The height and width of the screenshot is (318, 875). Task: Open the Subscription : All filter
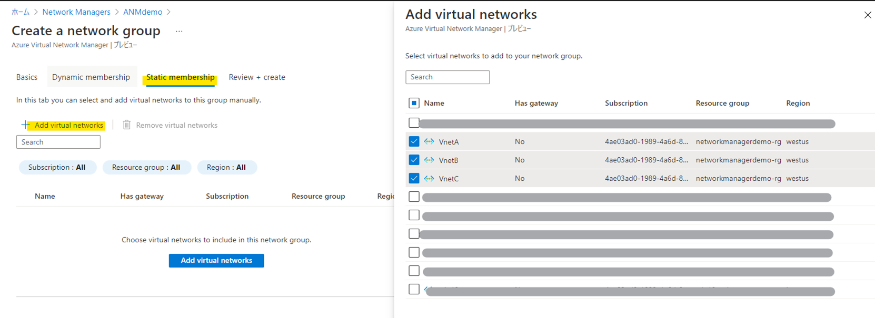pos(57,167)
